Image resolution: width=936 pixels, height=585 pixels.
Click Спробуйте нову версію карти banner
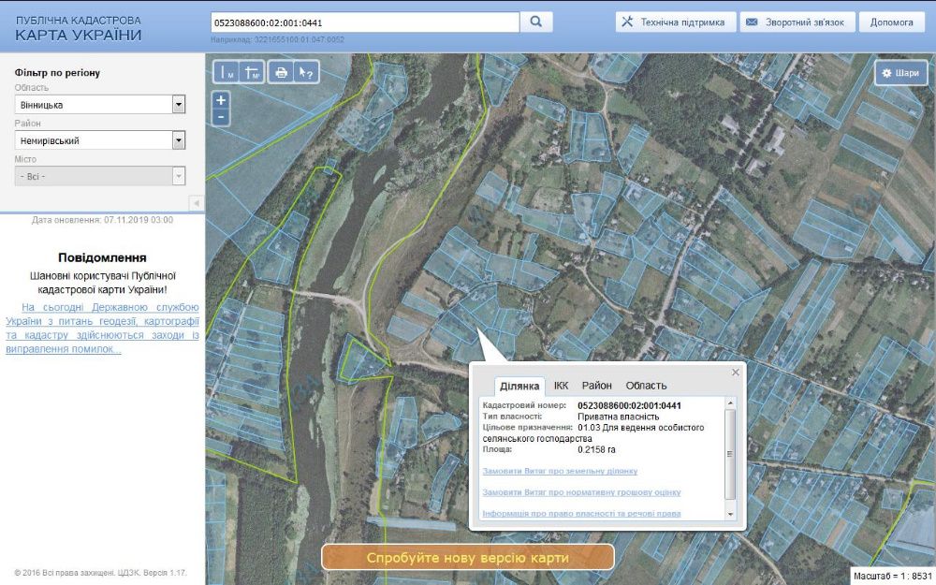point(467,558)
